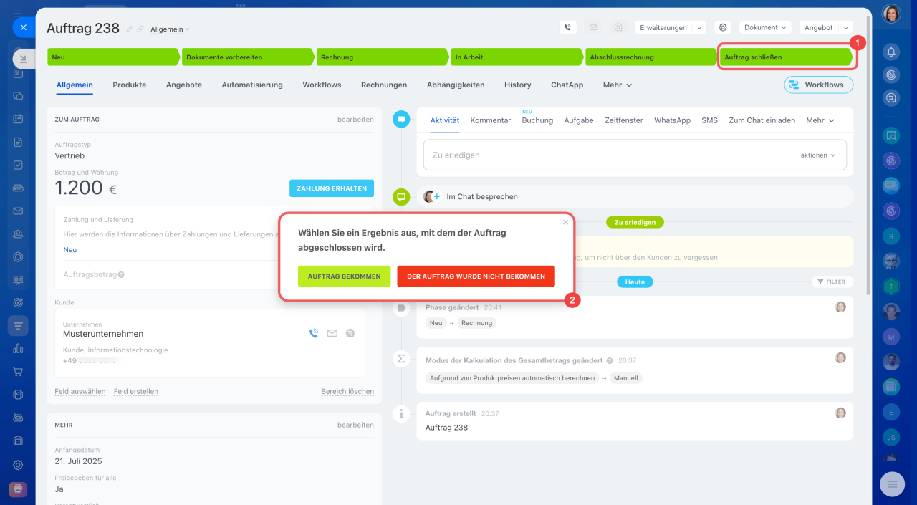917x505 pixels.
Task: Show the Abhängigkeiten tab
Action: pos(456,85)
